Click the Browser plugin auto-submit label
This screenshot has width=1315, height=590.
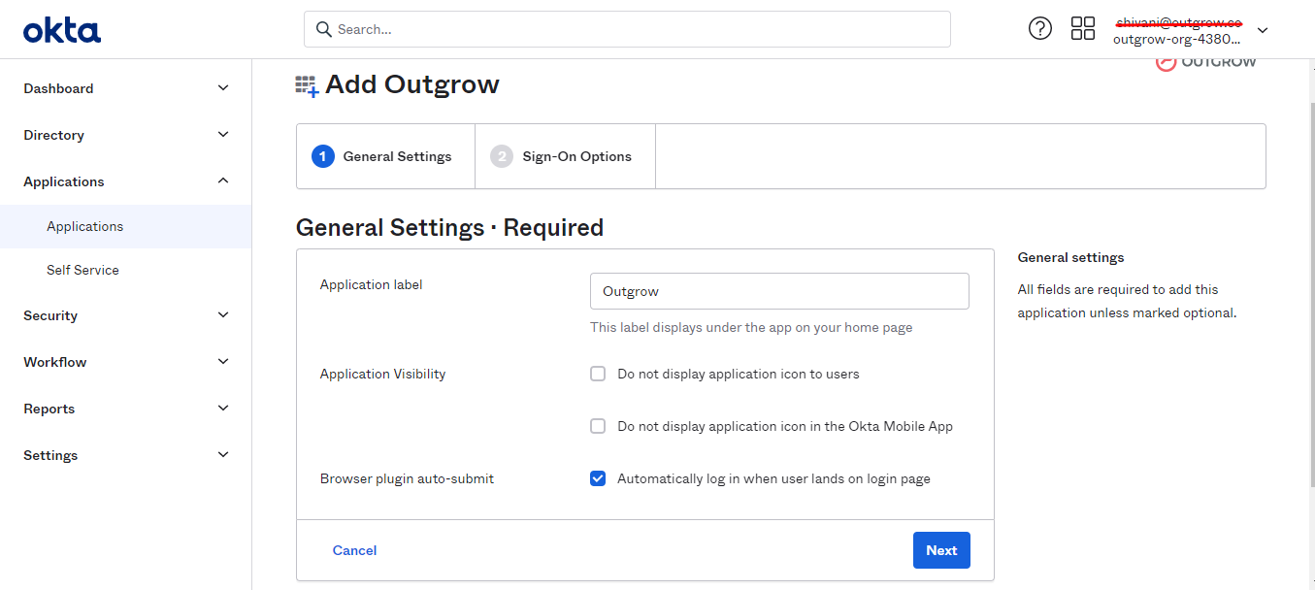(x=407, y=478)
